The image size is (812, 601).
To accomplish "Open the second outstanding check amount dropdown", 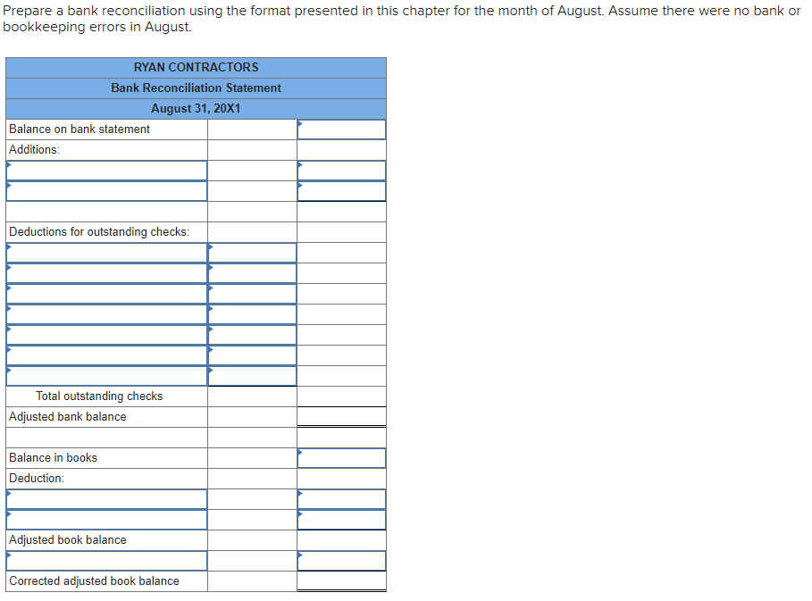I will coord(211,272).
